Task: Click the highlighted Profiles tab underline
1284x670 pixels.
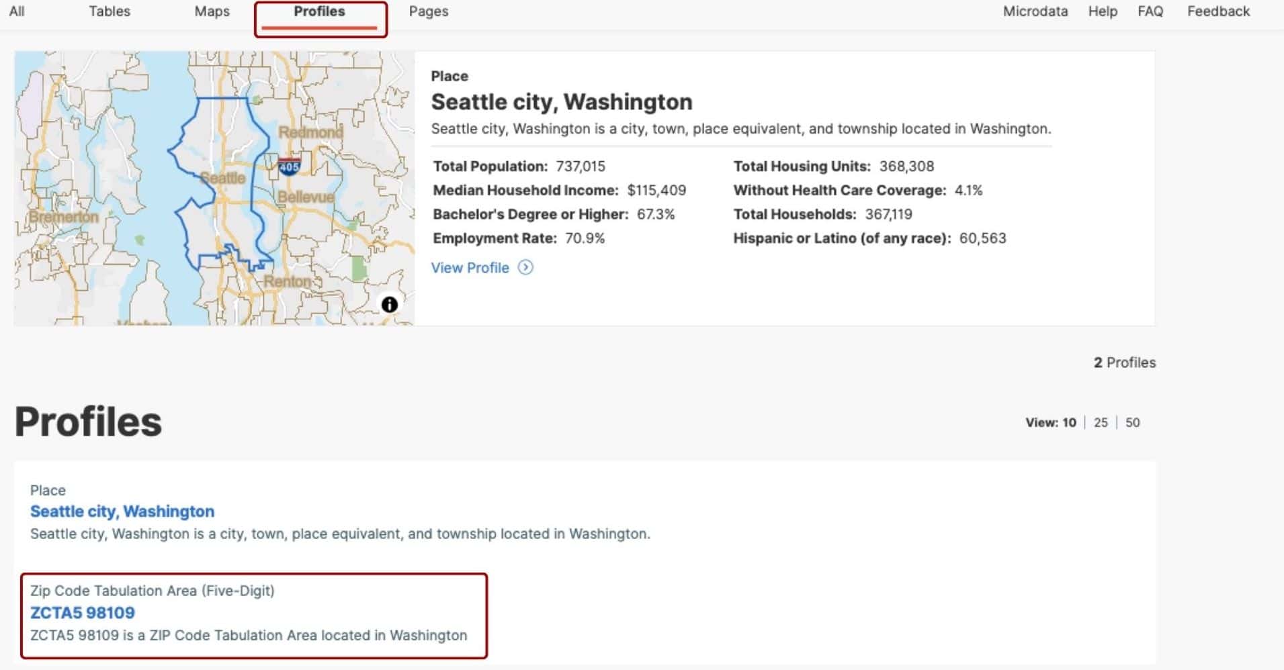Action: [320, 28]
